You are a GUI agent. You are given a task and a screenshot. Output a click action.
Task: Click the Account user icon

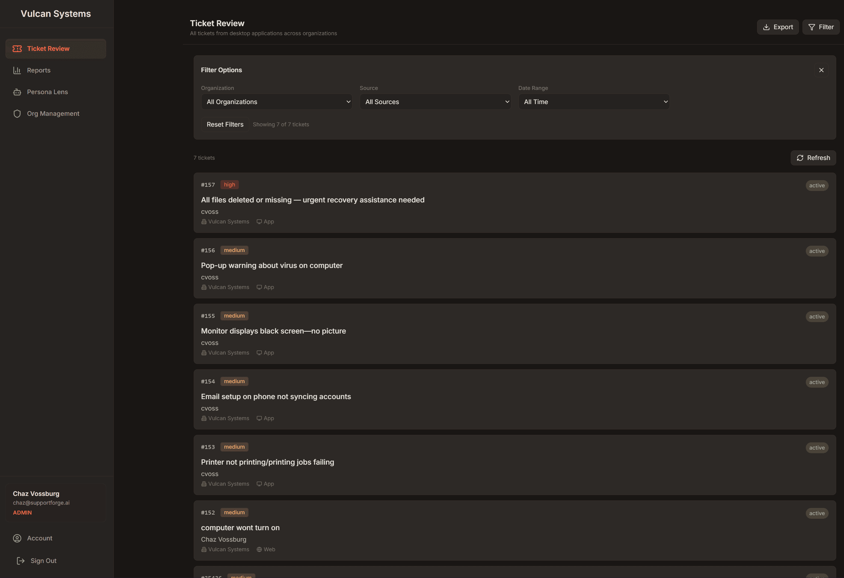(x=17, y=538)
